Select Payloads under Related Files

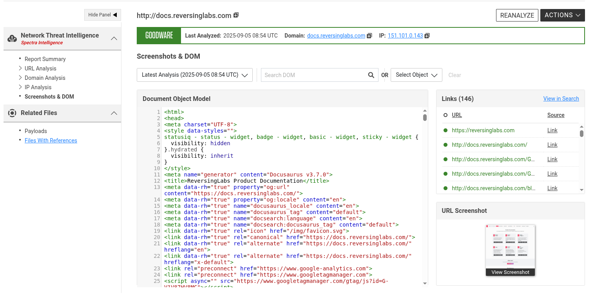36,131
